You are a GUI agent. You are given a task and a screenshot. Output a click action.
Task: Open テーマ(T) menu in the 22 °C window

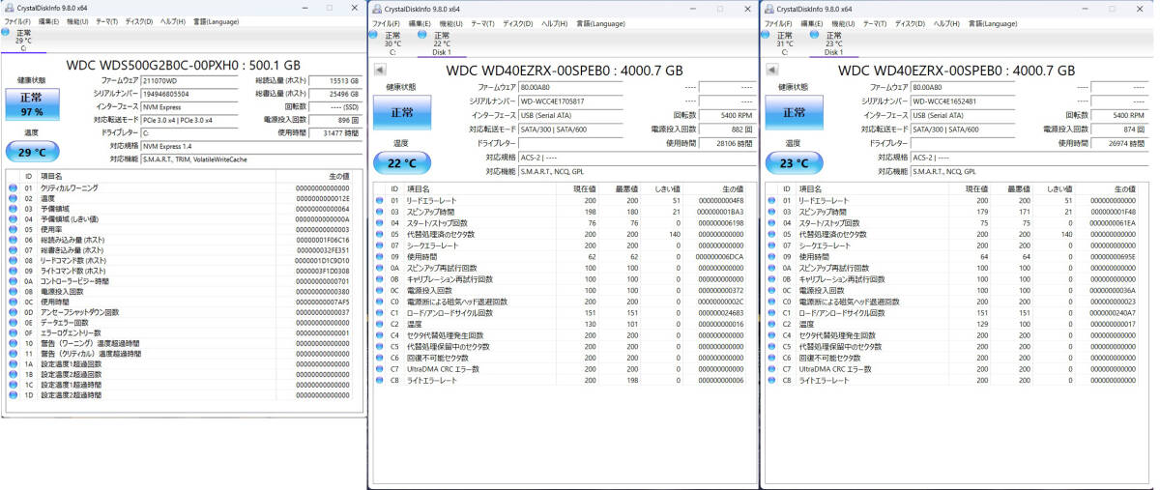tap(482, 23)
